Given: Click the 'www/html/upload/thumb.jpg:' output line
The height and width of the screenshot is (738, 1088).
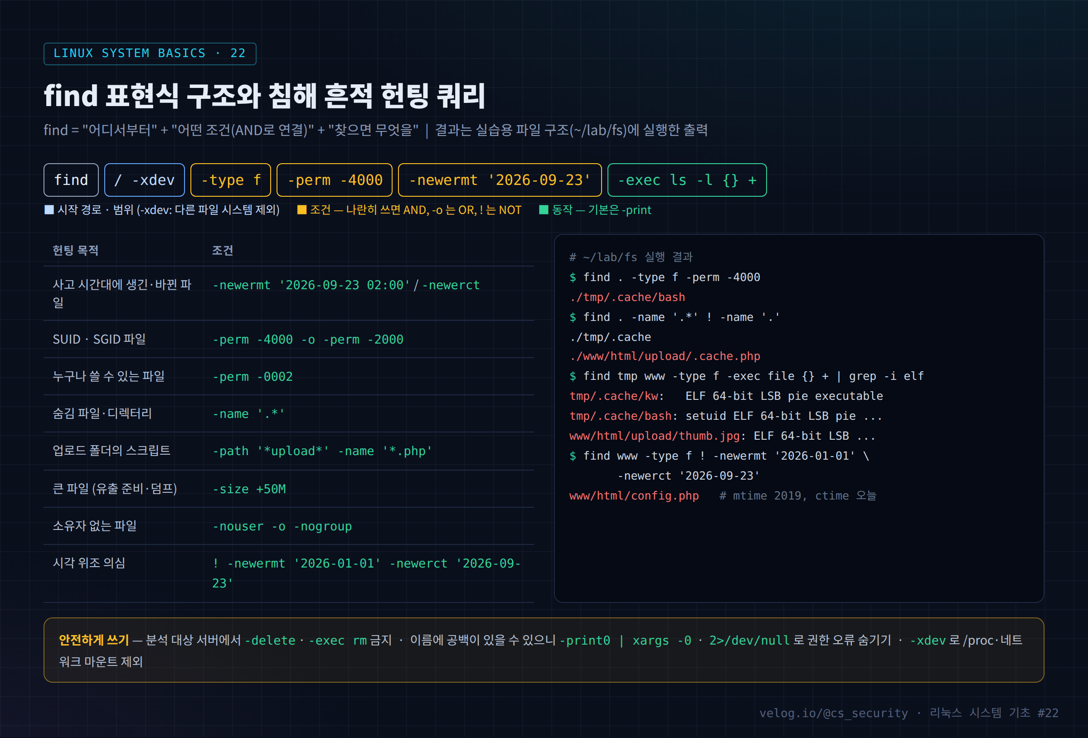Looking at the screenshot, I should pos(722,436).
